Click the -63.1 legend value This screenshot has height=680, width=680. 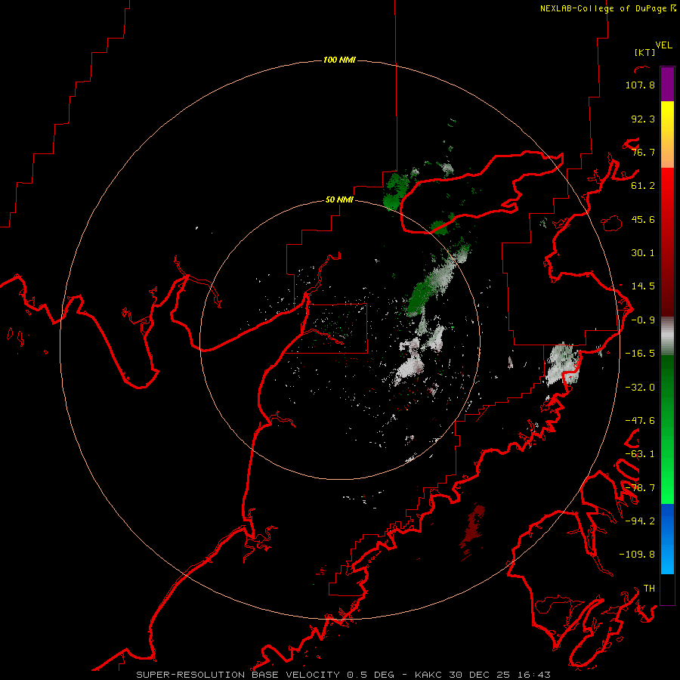640,454
